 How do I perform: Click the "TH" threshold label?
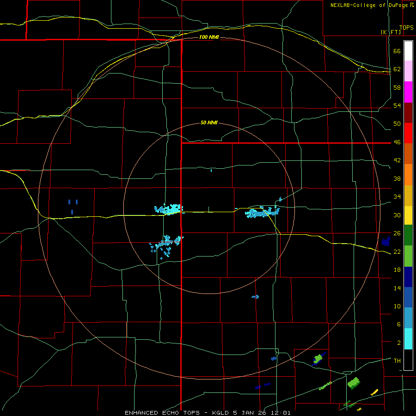[397, 361]
